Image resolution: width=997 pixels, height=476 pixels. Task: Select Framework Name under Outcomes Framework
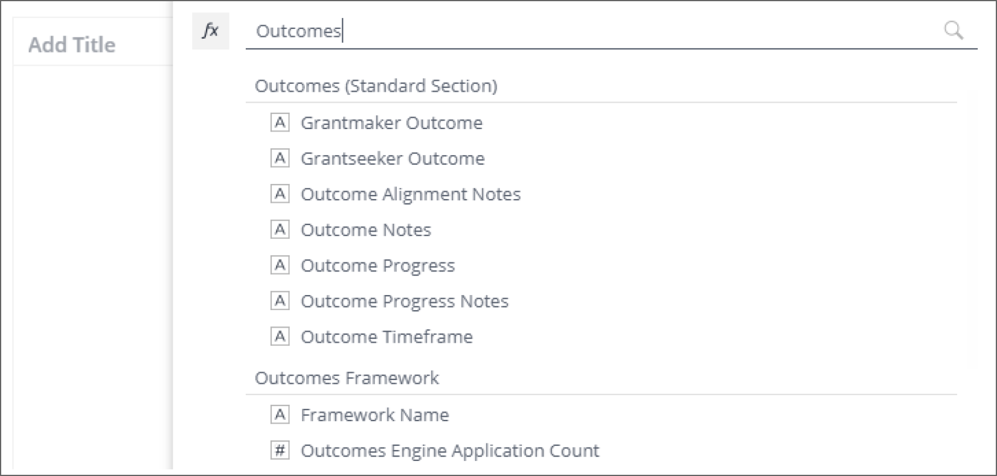[x=374, y=415]
